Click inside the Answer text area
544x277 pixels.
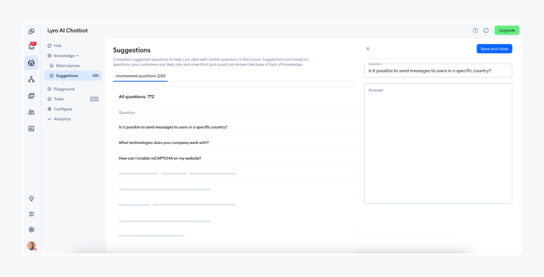pos(437,143)
